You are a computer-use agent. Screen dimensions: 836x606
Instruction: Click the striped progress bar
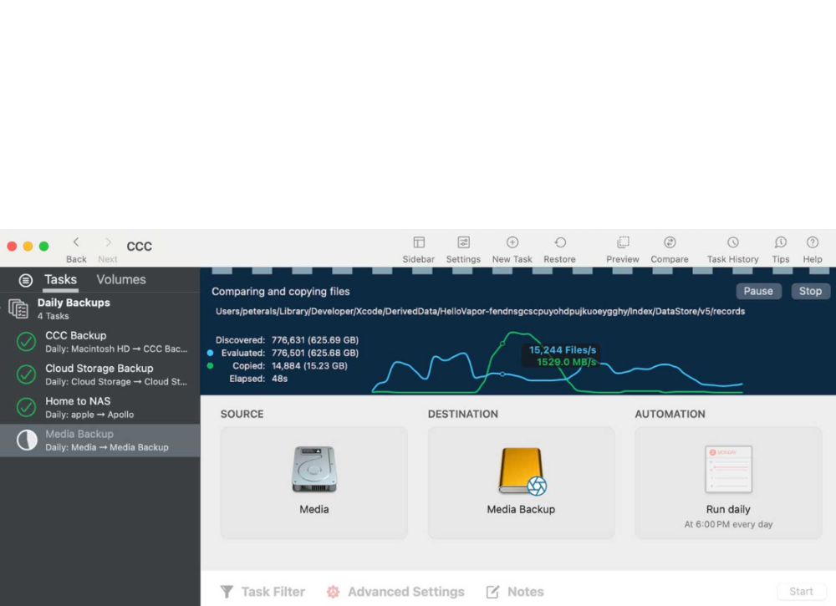518,271
